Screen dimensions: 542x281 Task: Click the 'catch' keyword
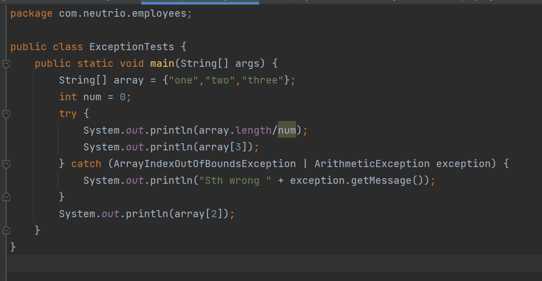86,164
